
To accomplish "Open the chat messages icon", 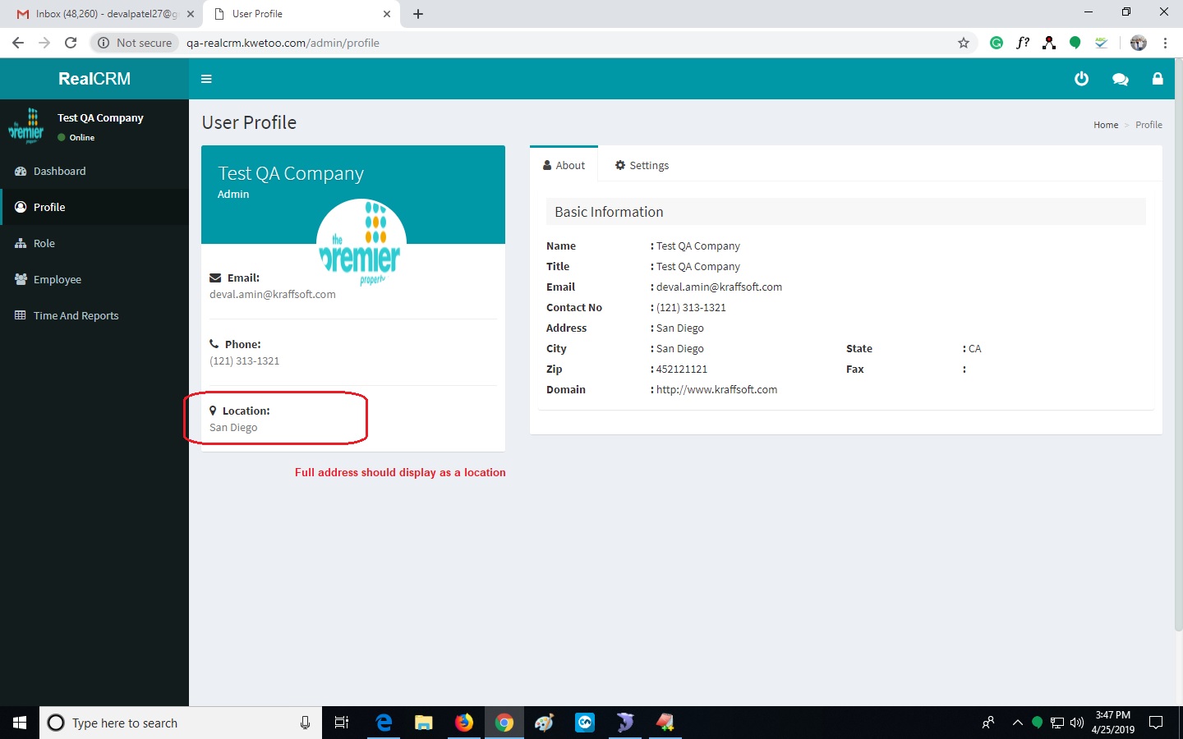I will (1120, 79).
